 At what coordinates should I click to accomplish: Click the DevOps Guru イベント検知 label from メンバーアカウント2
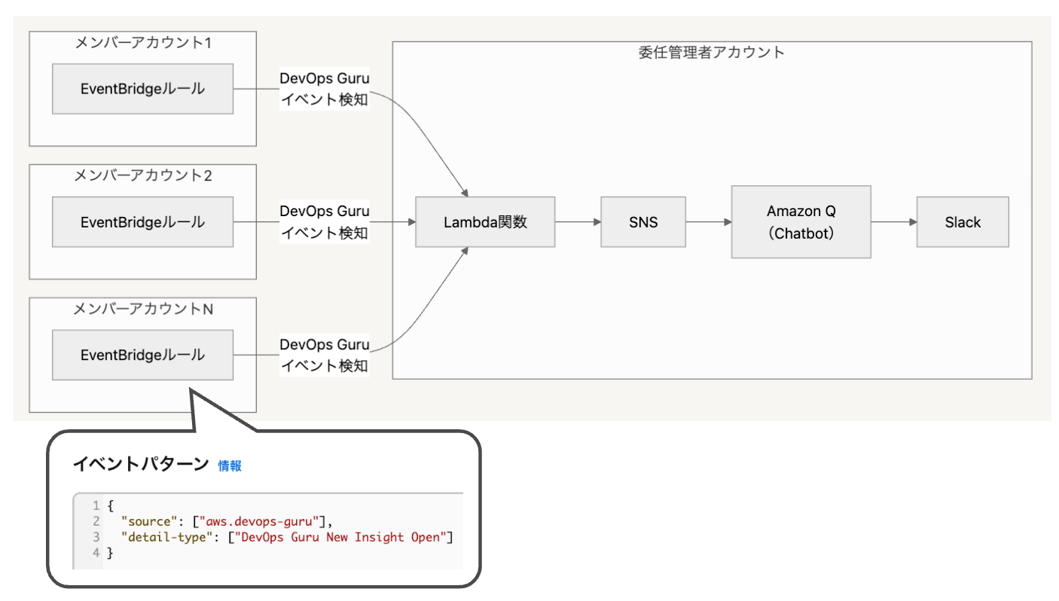pos(325,222)
